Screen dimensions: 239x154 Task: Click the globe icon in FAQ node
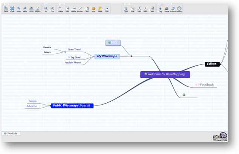coord(109,42)
